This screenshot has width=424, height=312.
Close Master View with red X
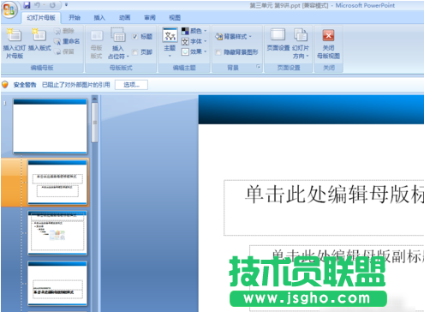[x=328, y=44]
